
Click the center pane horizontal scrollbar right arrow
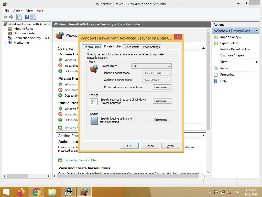pos(204,176)
